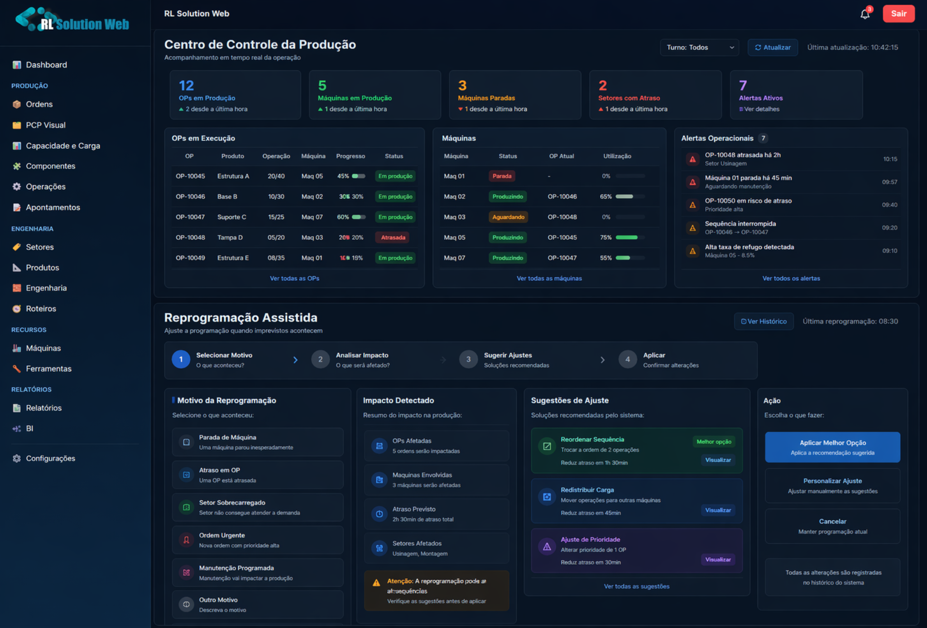Click the Aplicar Melhor Opção button
The image size is (927, 628).
[832, 447]
